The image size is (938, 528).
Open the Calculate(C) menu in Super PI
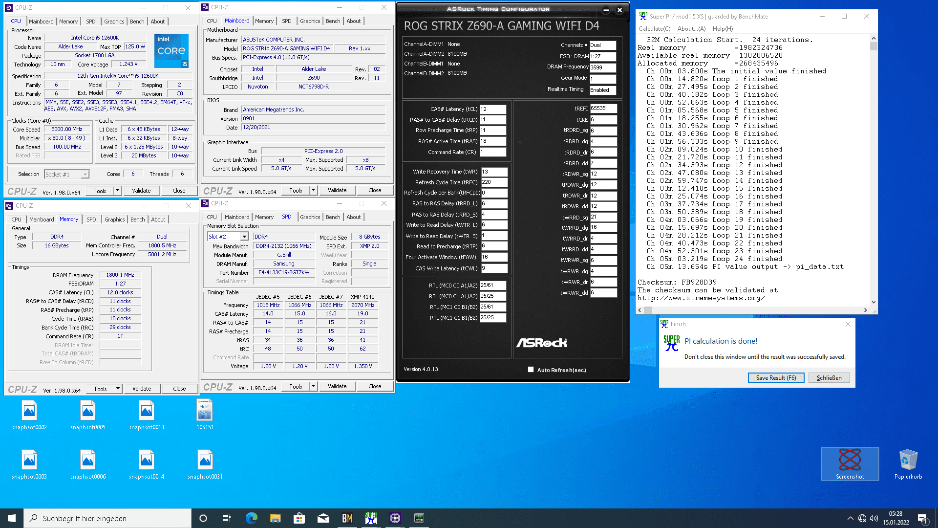click(655, 29)
